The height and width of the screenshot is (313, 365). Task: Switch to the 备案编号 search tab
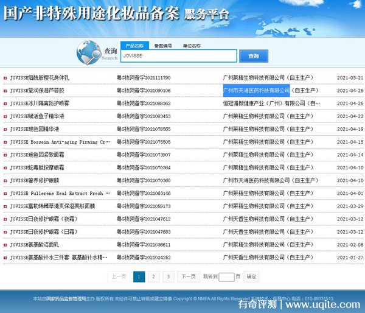pyautogui.click(x=162, y=46)
